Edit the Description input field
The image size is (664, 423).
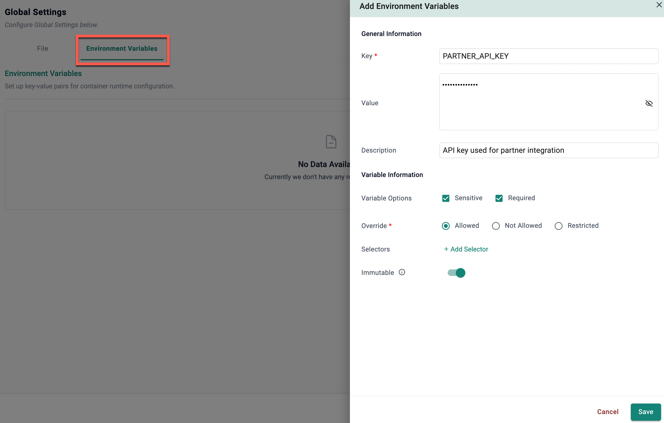(x=549, y=150)
